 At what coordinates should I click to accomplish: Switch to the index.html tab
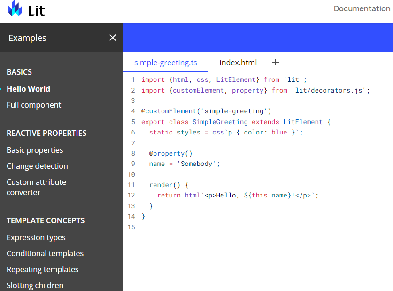coord(238,63)
